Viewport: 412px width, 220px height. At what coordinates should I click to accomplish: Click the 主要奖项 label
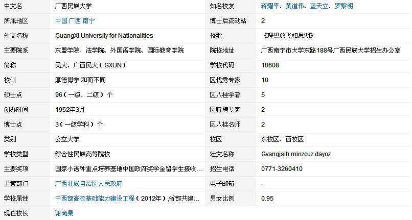point(16,169)
